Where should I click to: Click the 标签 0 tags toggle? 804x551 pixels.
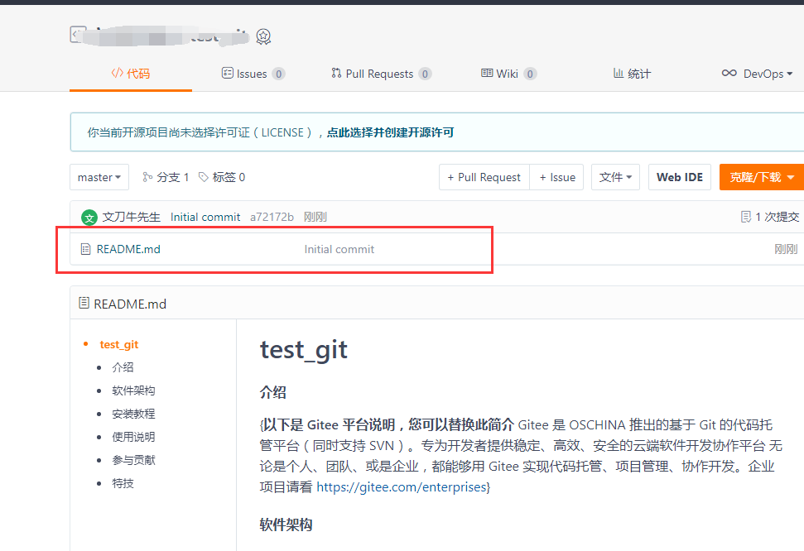[219, 176]
